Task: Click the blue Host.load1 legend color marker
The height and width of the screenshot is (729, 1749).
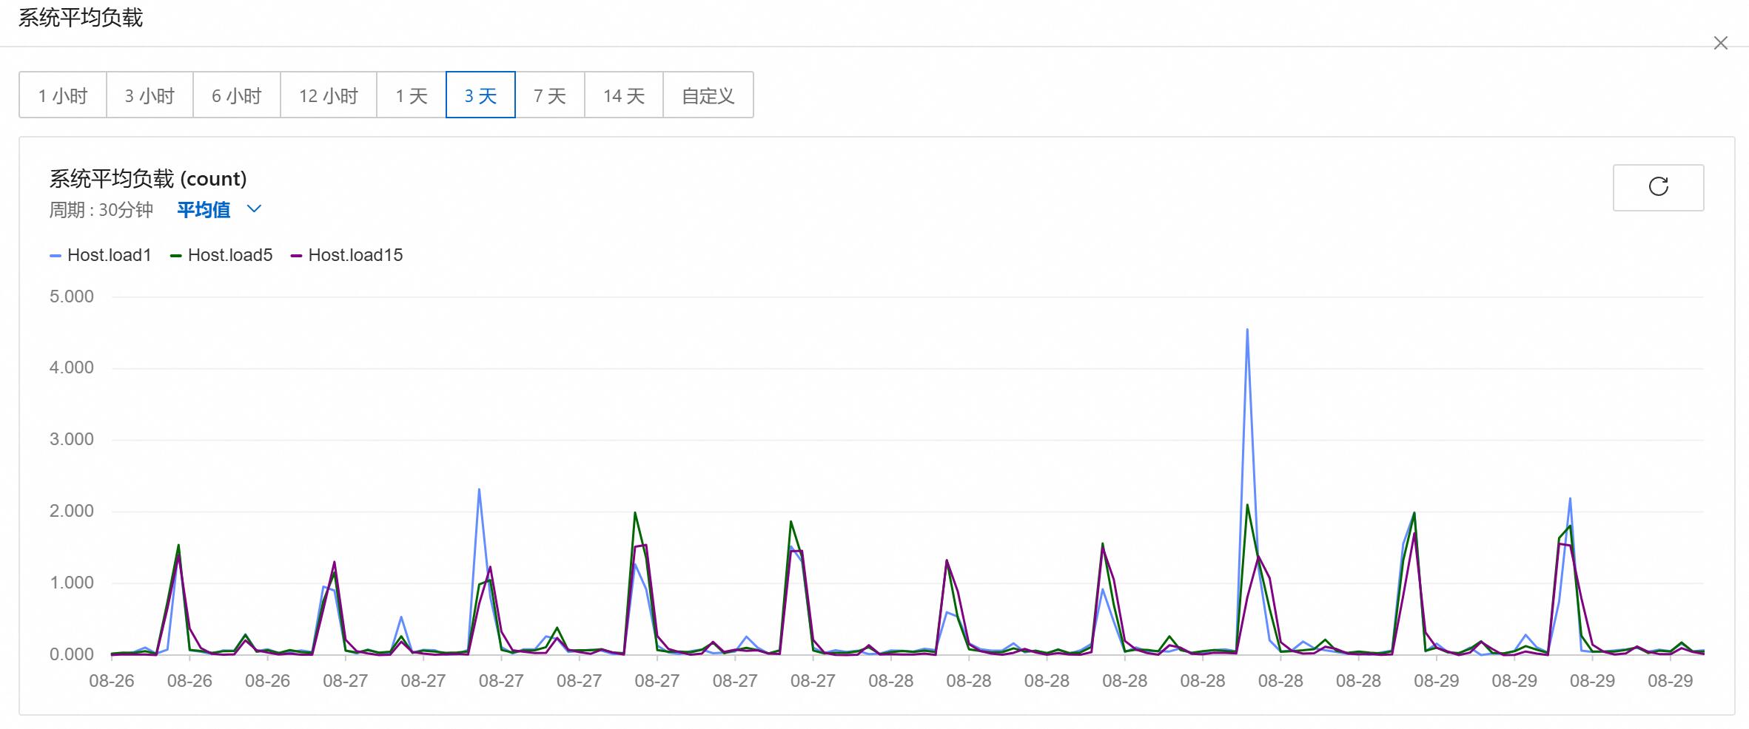Action: click(x=56, y=256)
